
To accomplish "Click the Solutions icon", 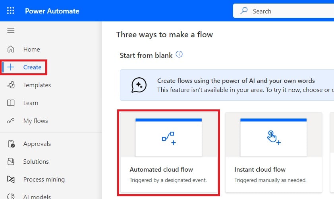I will (11, 162).
